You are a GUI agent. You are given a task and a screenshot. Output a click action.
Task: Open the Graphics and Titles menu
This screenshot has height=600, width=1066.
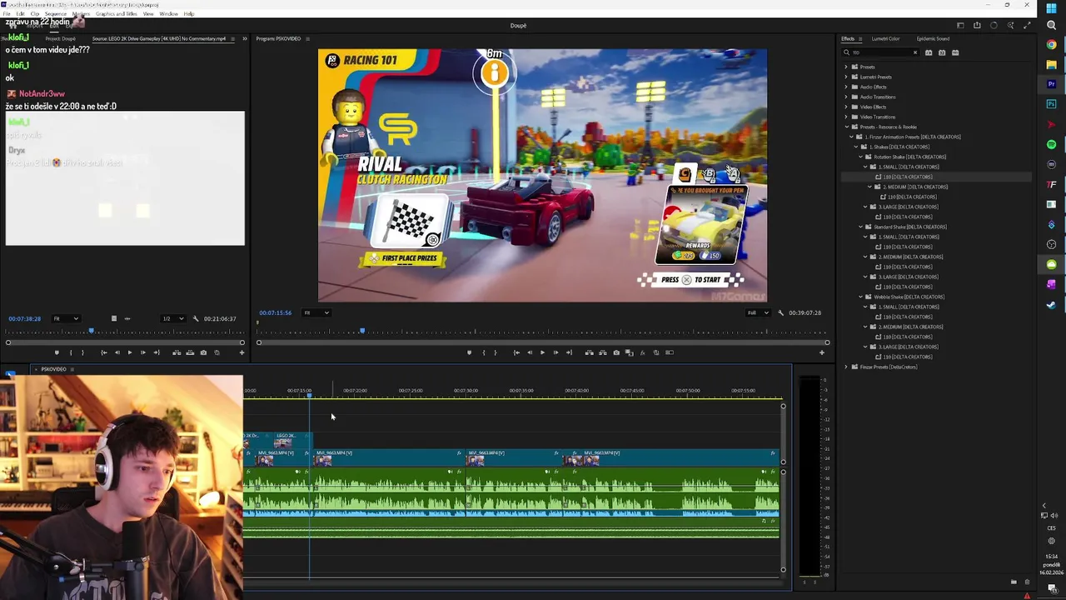click(116, 14)
